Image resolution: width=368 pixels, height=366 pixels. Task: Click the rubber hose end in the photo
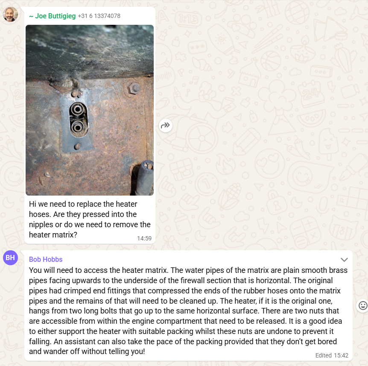145,177
